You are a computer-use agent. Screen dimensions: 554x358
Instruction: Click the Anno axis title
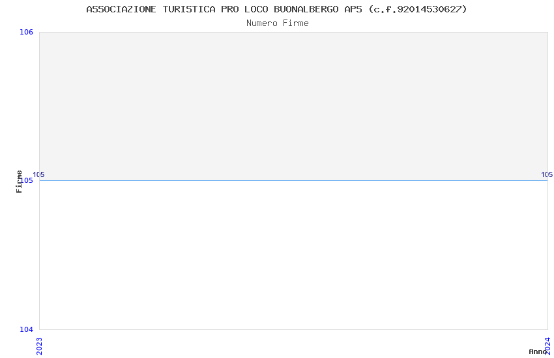[537, 351]
